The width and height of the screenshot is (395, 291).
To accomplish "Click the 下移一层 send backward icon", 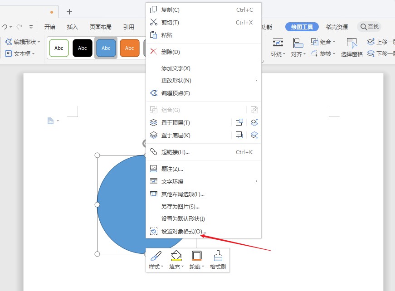I will coord(377,53).
